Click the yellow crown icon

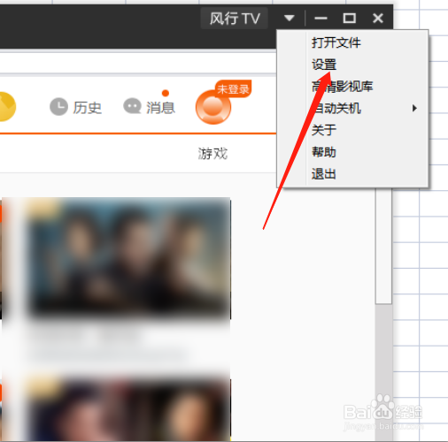tap(7, 107)
